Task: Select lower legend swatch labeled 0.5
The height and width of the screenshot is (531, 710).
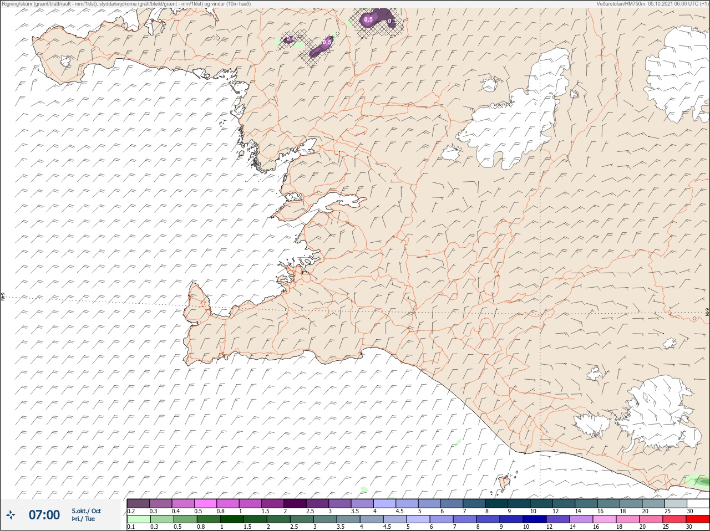Action: coord(185,519)
